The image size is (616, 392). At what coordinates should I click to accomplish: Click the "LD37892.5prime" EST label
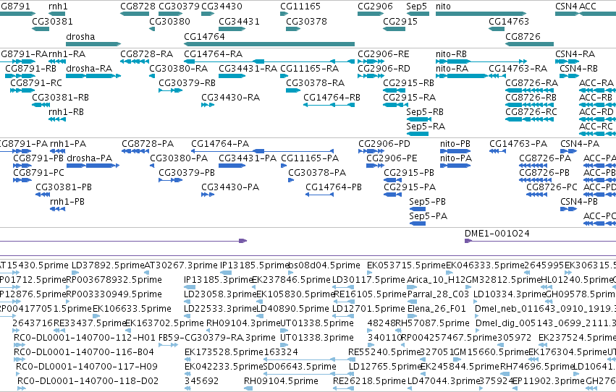tap(109, 265)
